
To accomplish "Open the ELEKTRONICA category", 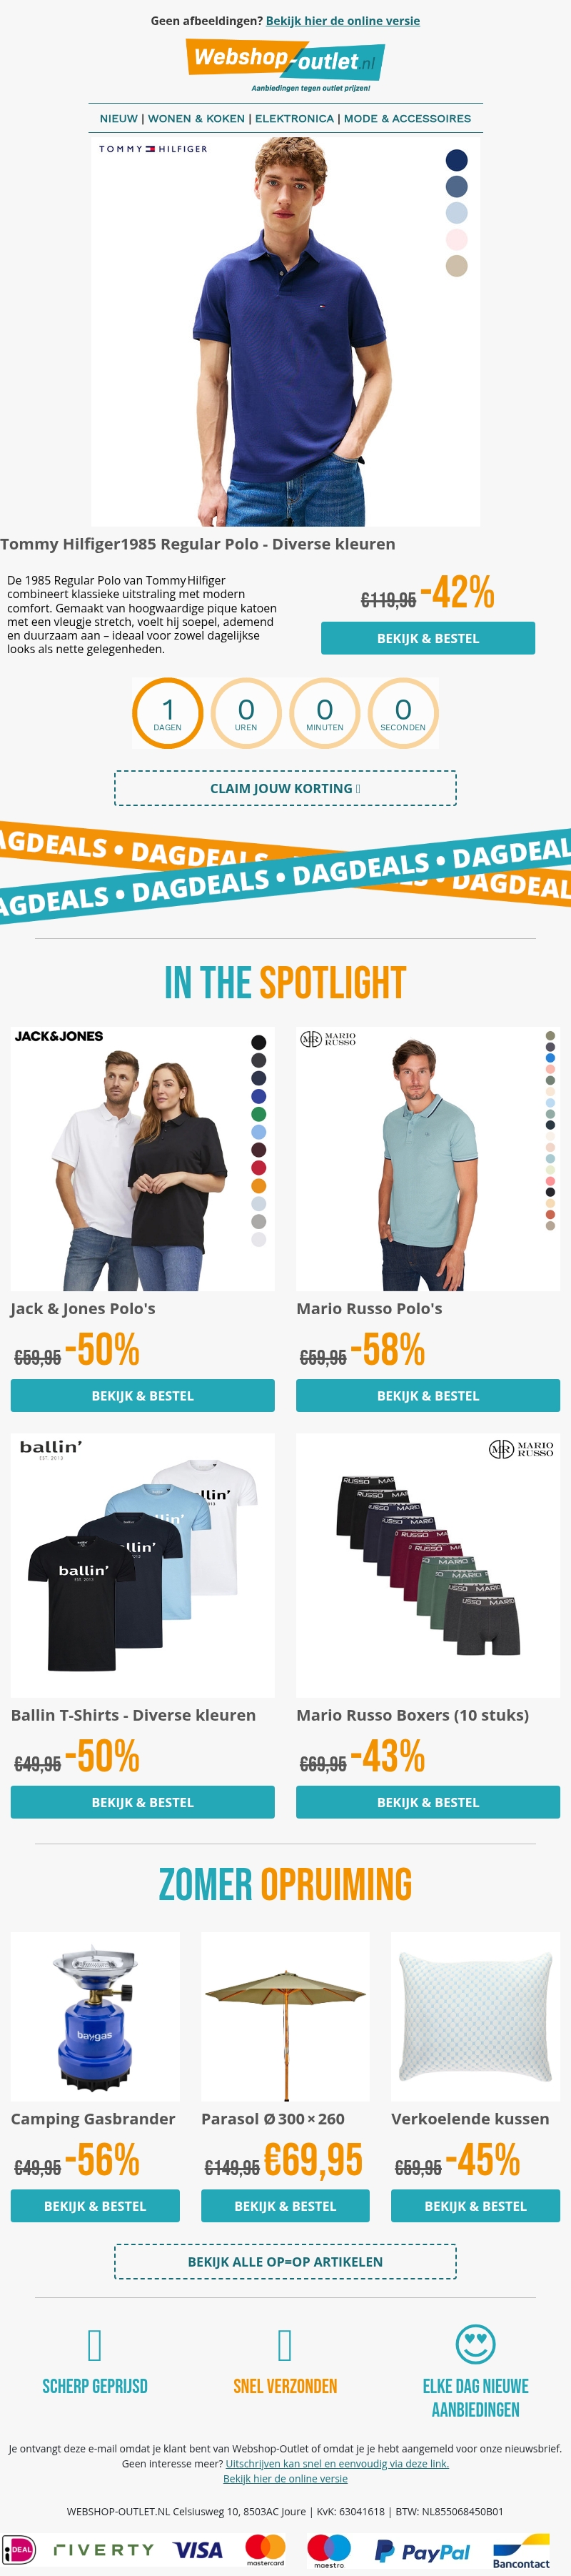I will pyautogui.click(x=295, y=118).
